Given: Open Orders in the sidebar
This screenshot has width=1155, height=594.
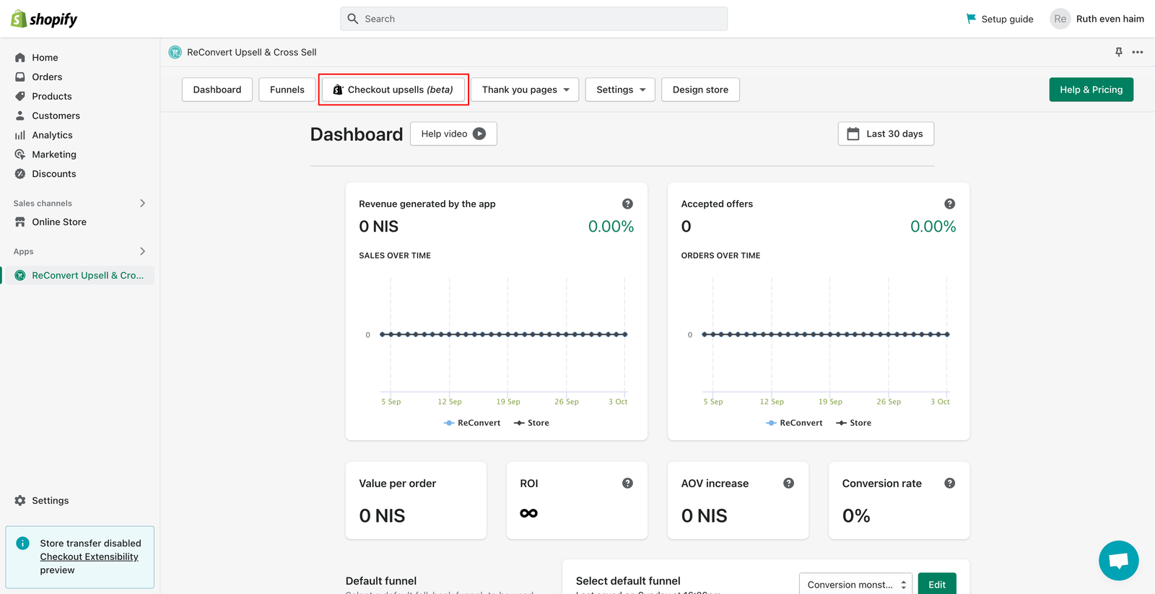Looking at the screenshot, I should coord(47,77).
